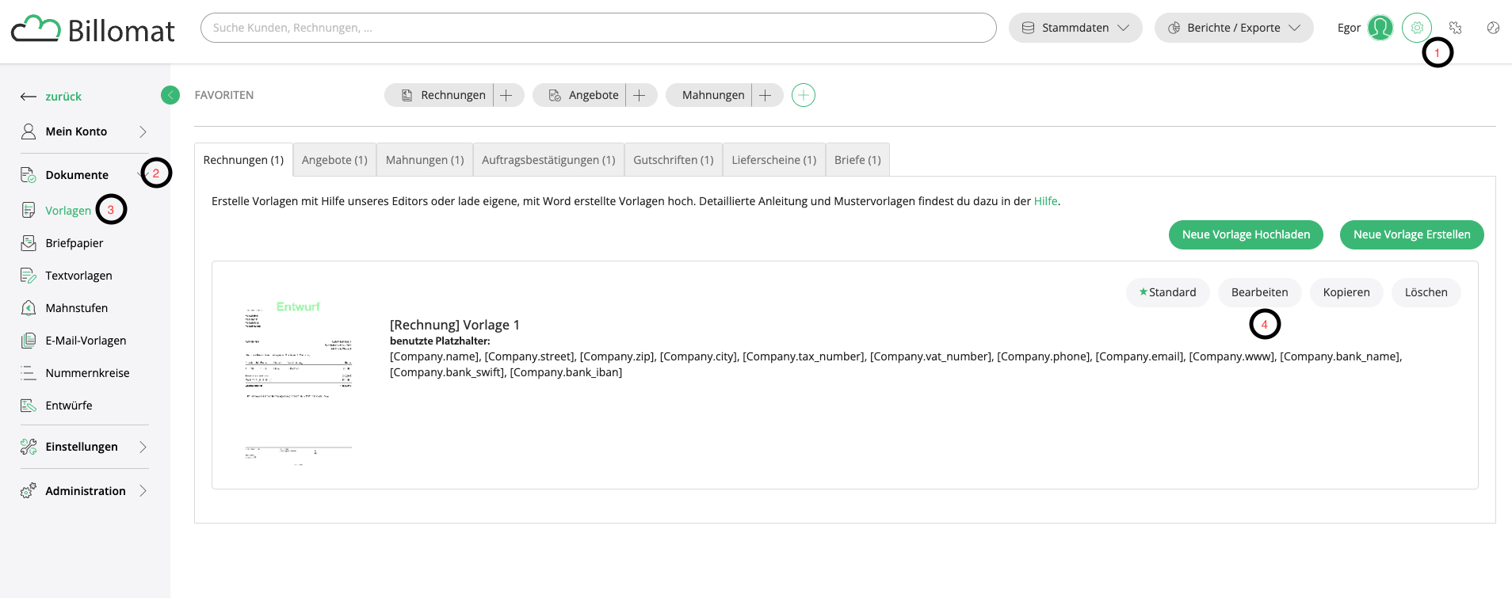Click the Einstellungen tools icon
The height and width of the screenshot is (598, 1512).
point(29,447)
